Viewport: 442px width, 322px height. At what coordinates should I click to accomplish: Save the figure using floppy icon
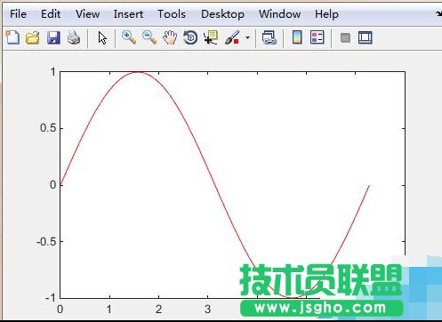(53, 37)
